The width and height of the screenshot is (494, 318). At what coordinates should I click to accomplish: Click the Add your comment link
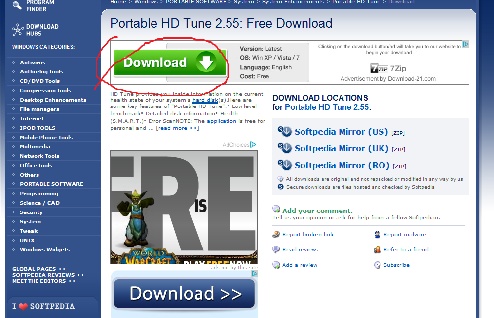[317, 211]
